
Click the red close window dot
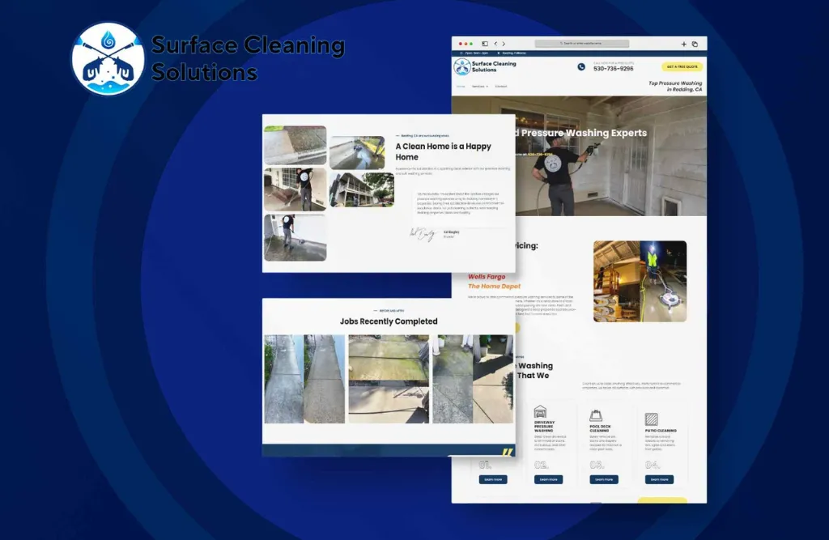pyautogui.click(x=461, y=44)
